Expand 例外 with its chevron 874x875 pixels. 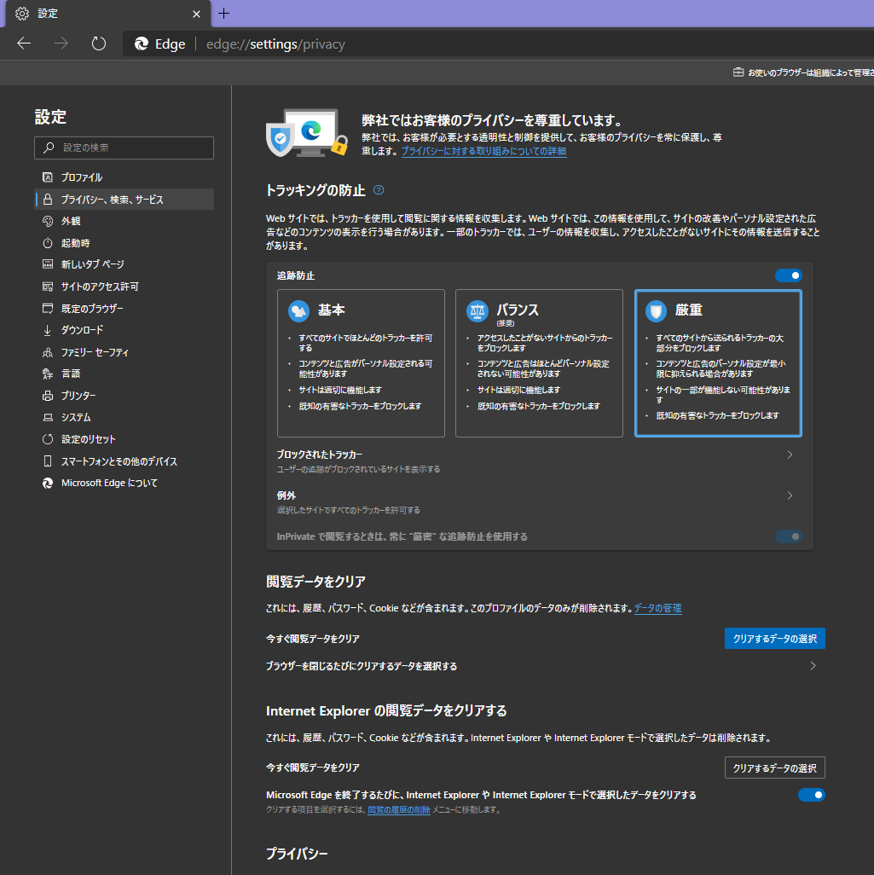(x=790, y=495)
